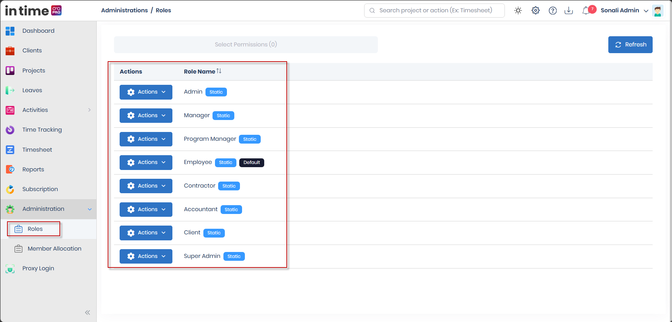This screenshot has width=672, height=322.
Task: Open Actions dropdown for Accountant role
Action: click(146, 209)
